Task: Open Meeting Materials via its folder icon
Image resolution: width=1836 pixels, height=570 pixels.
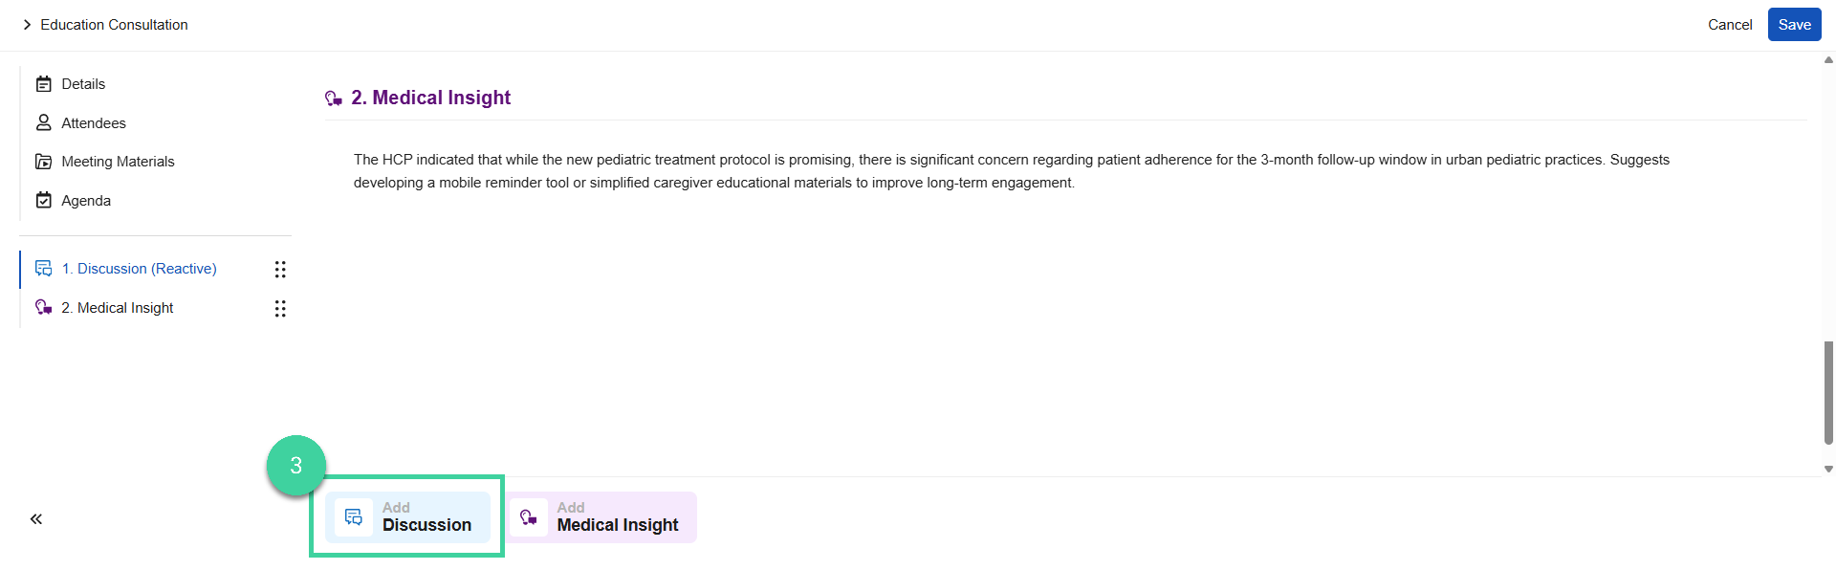Action: [44, 161]
